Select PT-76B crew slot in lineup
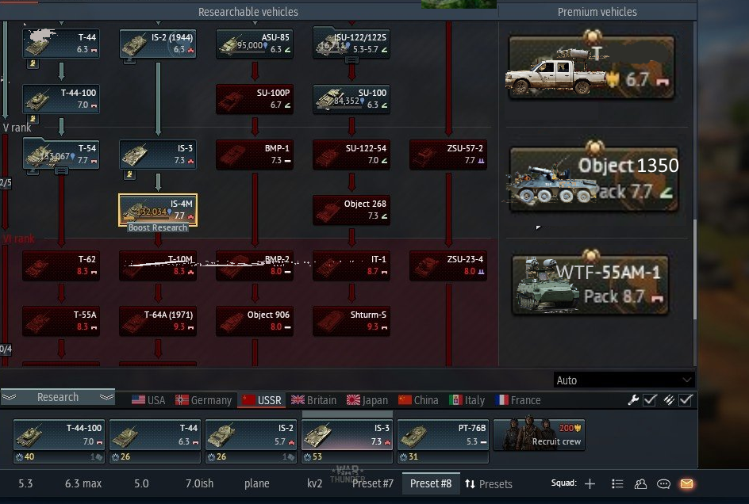Image resolution: width=749 pixels, height=504 pixels. click(x=443, y=435)
